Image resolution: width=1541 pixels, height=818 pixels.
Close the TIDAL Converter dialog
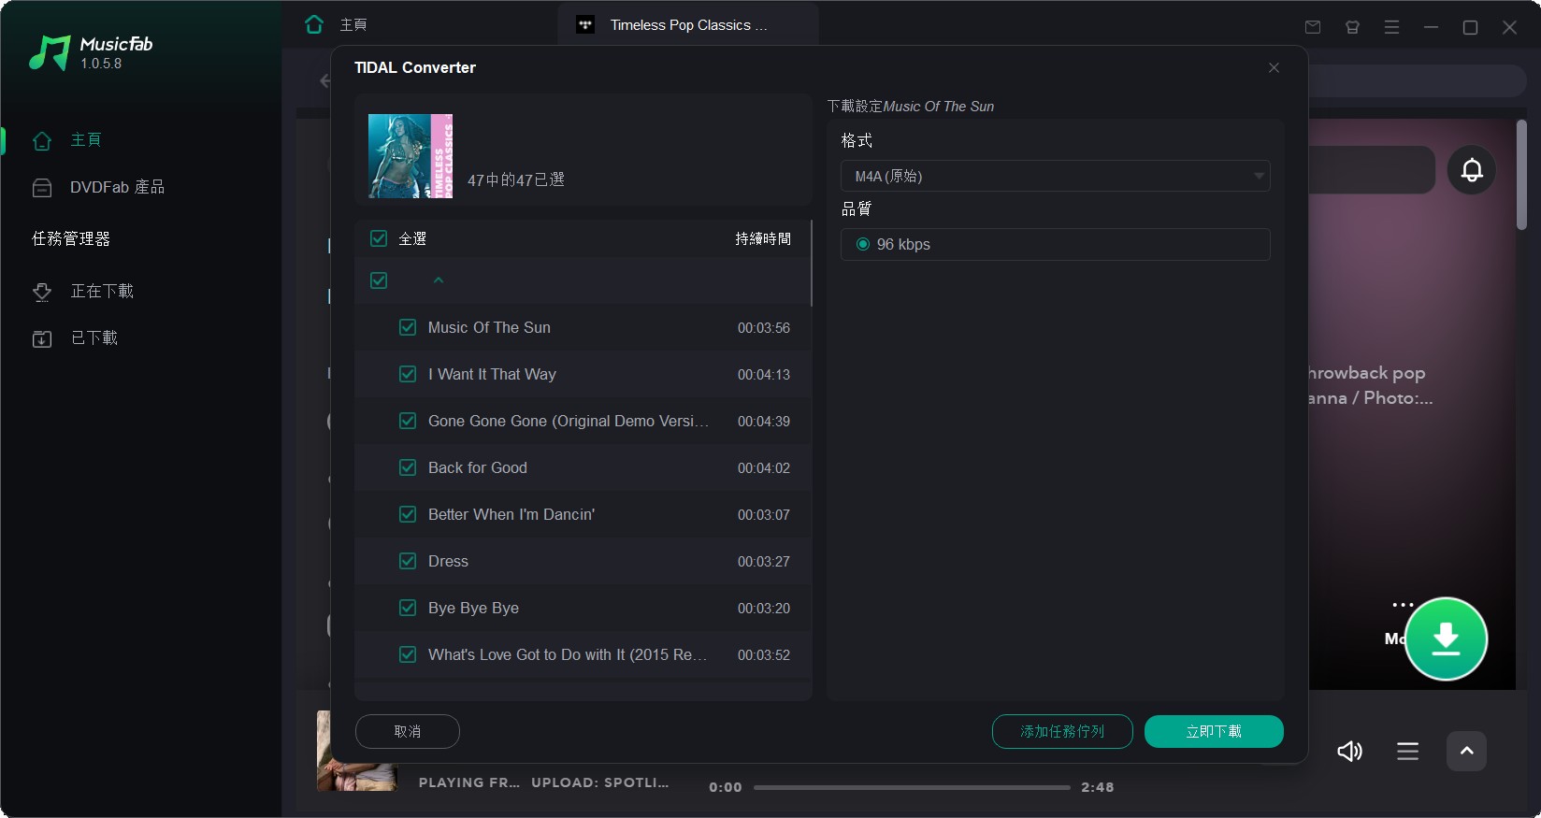pos(1274,67)
